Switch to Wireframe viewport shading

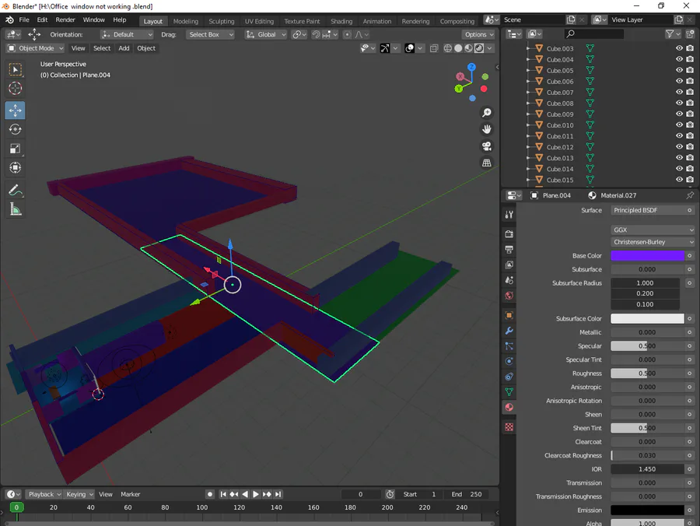point(448,48)
